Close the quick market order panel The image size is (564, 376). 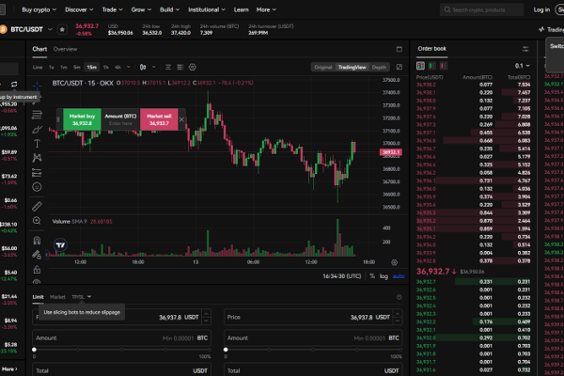(x=181, y=119)
